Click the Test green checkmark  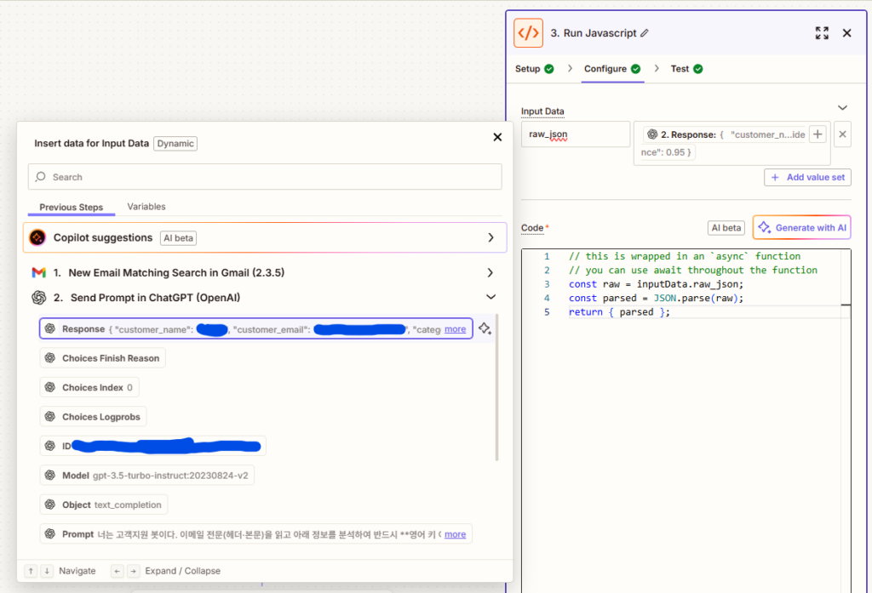(x=698, y=69)
